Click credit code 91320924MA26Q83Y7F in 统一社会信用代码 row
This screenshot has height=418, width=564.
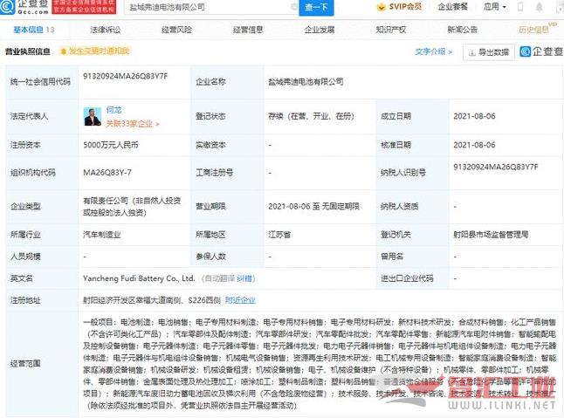[125, 76]
